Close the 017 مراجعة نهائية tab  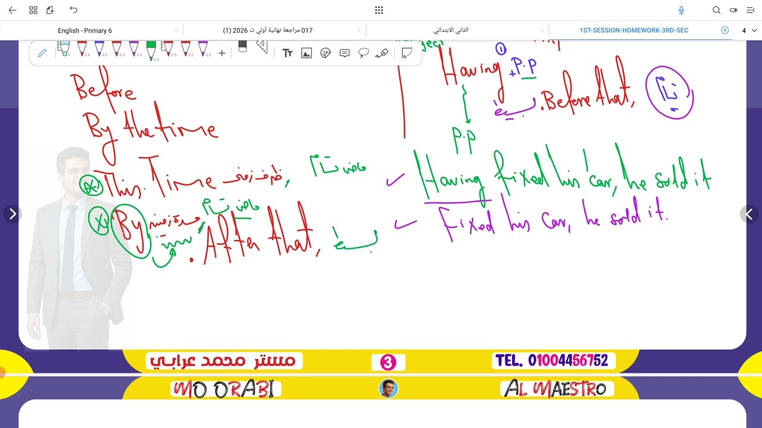359,30
